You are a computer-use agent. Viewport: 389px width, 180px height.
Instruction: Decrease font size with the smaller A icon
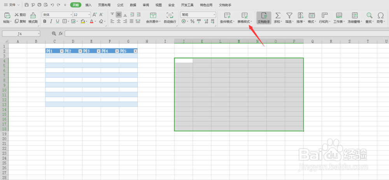coord(101,15)
